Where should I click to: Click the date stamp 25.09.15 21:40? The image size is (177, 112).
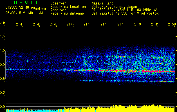pos(19,13)
